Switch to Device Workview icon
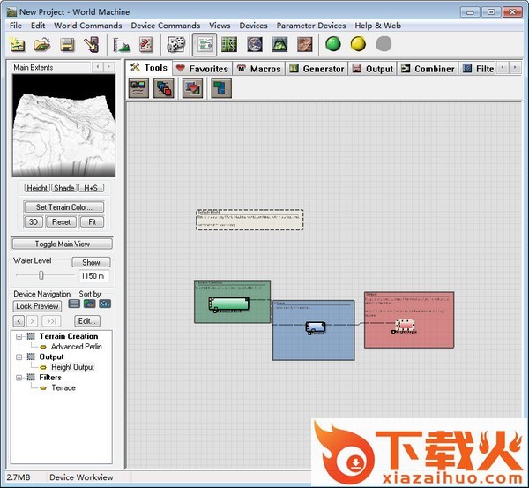The image size is (529, 488). [x=205, y=44]
